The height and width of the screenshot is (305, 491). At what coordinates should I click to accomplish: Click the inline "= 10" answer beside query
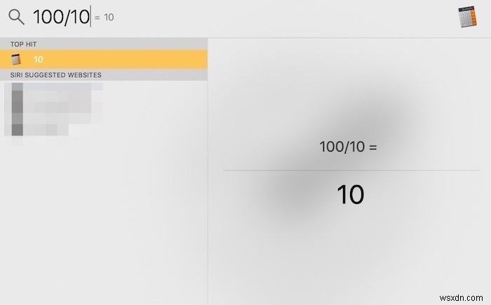pyautogui.click(x=104, y=18)
